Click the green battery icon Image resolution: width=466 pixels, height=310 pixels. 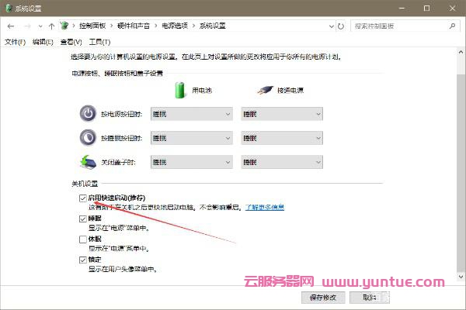[x=181, y=88]
